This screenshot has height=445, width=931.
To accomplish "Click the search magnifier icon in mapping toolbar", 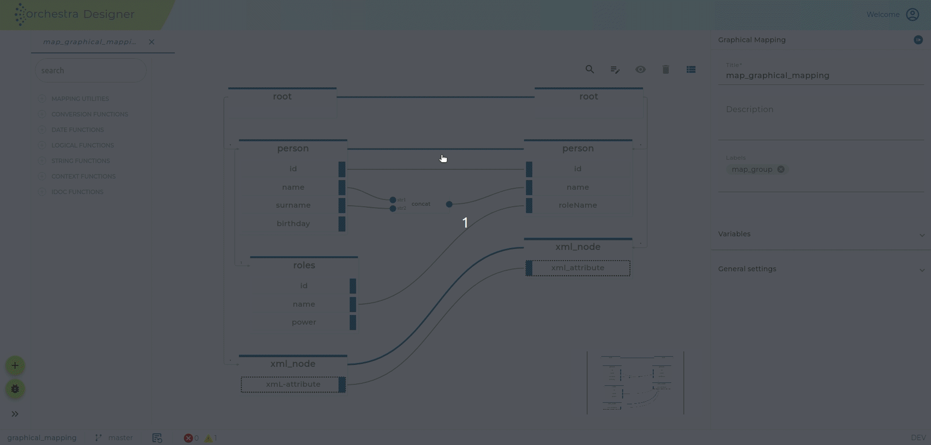I will click(590, 69).
